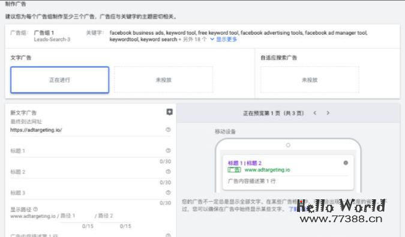Expand 显示更多 to show more keywords

pyautogui.click(x=224, y=39)
